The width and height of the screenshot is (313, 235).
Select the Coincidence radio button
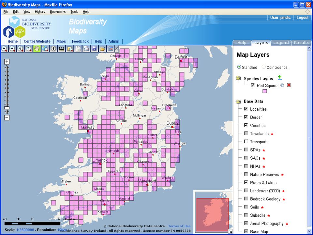tap(263, 67)
